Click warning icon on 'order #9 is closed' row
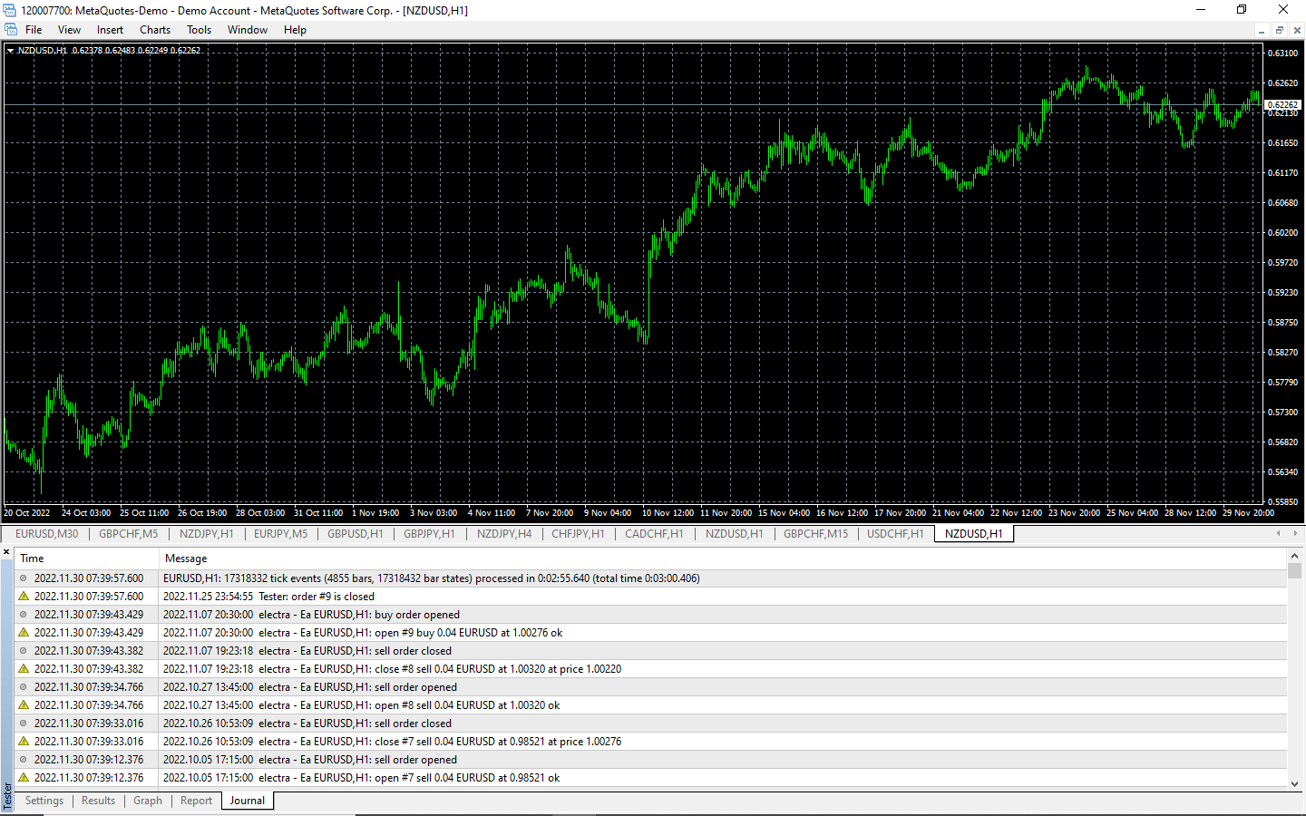 point(24,596)
